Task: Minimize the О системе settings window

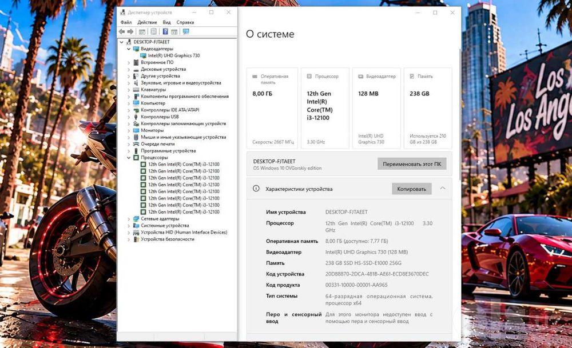Action: [x=418, y=13]
